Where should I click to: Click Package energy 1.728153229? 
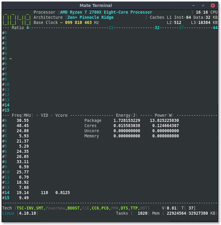click(x=127, y=121)
